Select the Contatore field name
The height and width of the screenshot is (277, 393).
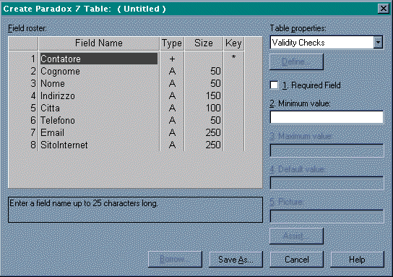point(99,59)
